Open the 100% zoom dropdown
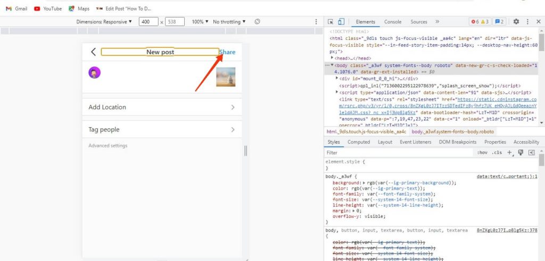 [x=200, y=22]
